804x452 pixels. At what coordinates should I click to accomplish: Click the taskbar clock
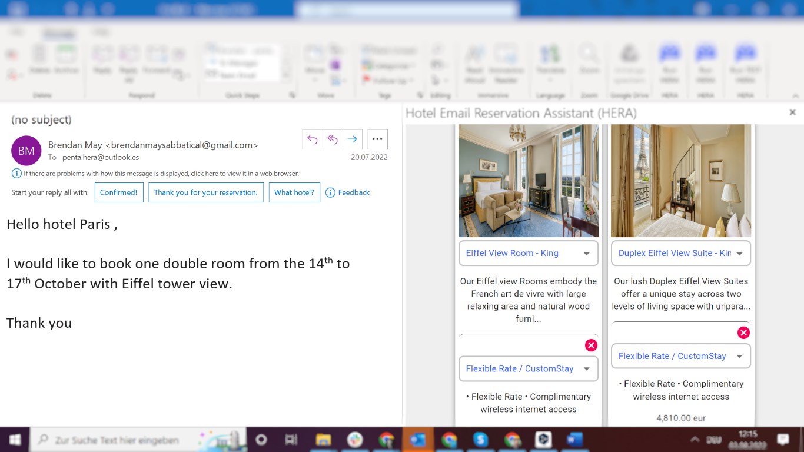pos(748,440)
